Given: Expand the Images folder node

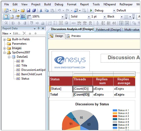Looking at the screenshot, I should point(4,48).
